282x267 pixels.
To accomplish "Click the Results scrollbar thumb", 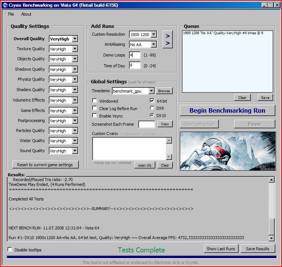I will [x=271, y=226].
